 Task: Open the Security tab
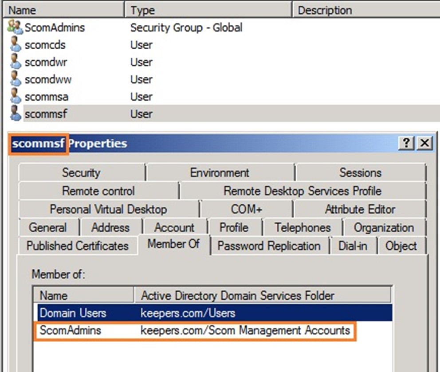point(81,172)
